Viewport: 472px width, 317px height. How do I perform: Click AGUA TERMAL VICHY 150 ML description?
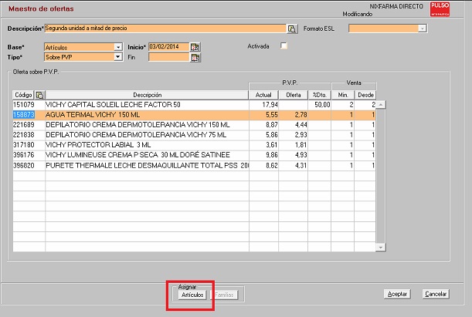click(x=93, y=115)
